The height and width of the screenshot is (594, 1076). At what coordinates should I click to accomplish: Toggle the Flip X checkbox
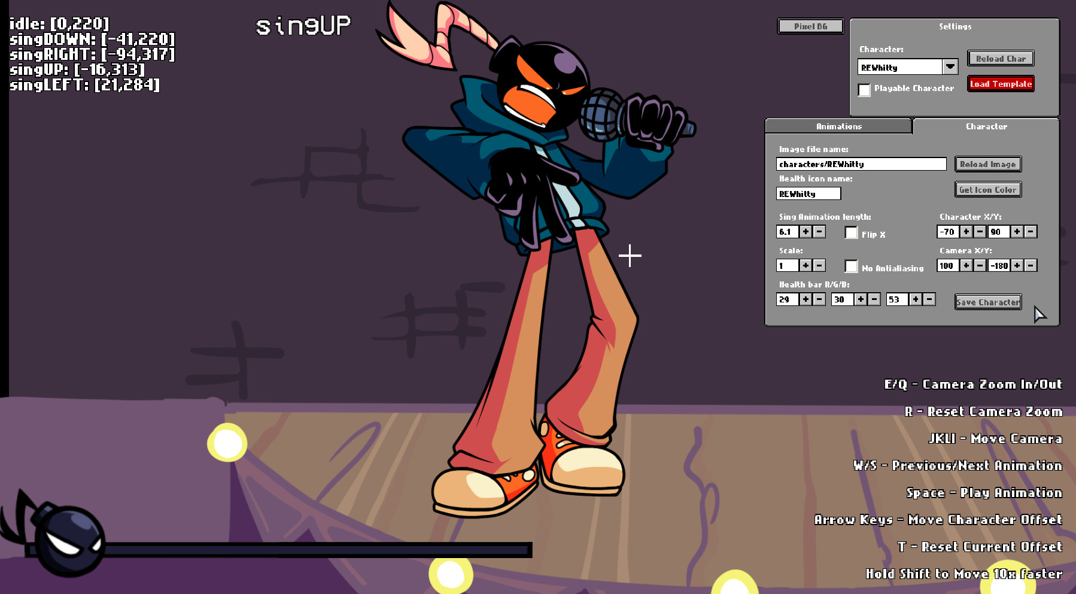point(852,233)
